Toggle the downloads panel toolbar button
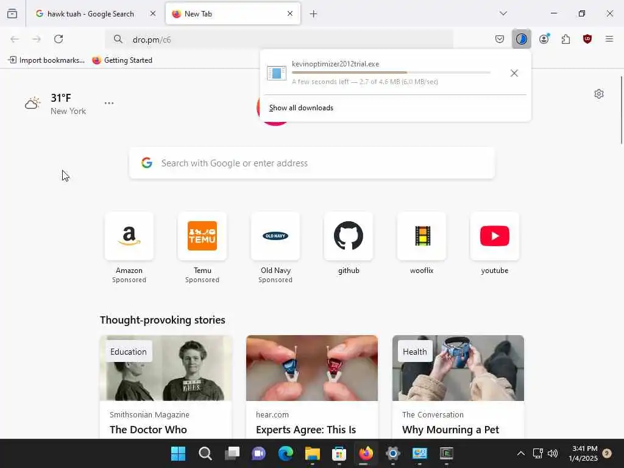This screenshot has height=468, width=624. pyautogui.click(x=522, y=39)
